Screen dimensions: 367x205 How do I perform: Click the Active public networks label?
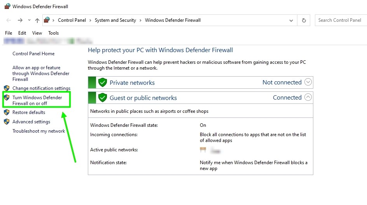[114, 150]
